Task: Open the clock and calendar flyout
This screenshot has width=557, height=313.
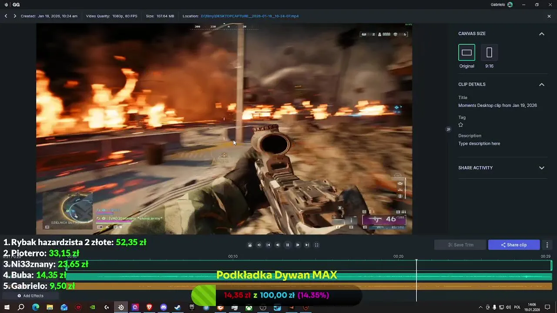Action: tap(532, 307)
